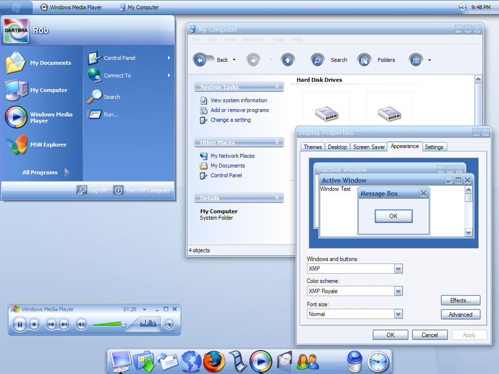Skip to next track
The height and width of the screenshot is (374, 499).
64,324
